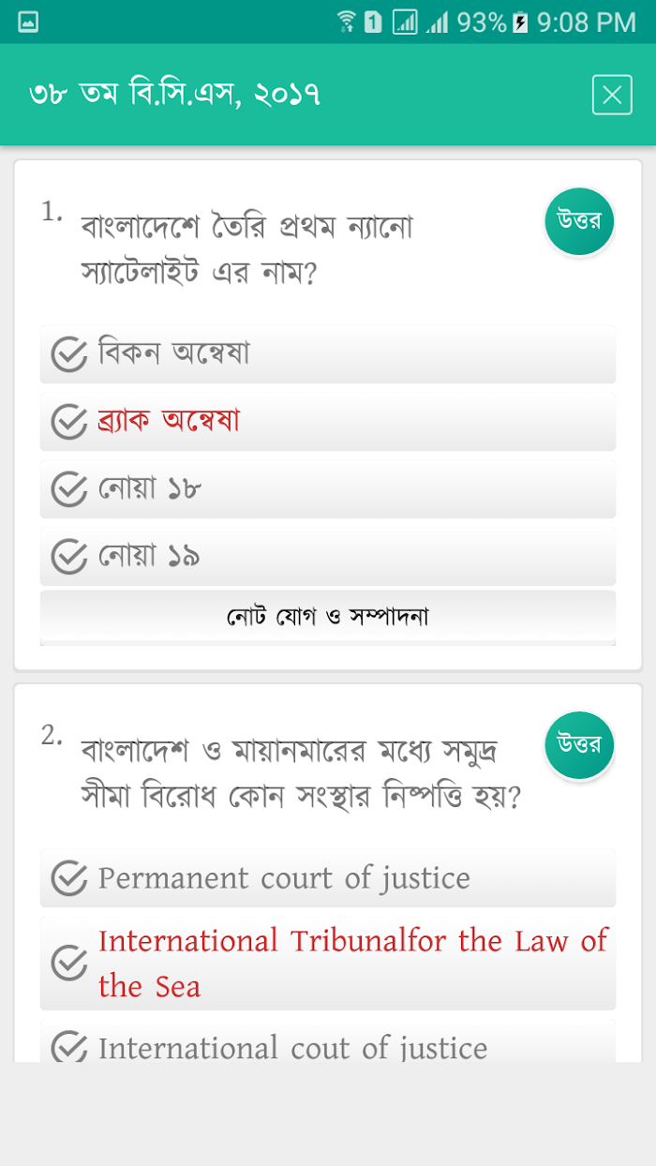
Task: Choose the option Permanent court of justice
Action: [328, 878]
